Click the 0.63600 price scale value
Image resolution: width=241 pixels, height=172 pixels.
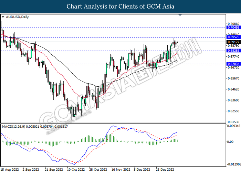233,100
